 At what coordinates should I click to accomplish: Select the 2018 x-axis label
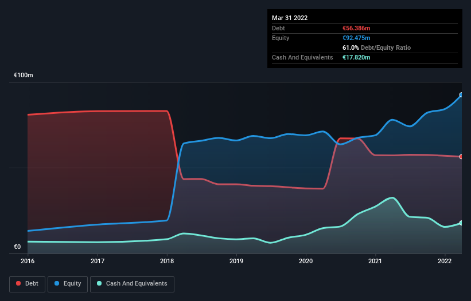(x=167, y=261)
